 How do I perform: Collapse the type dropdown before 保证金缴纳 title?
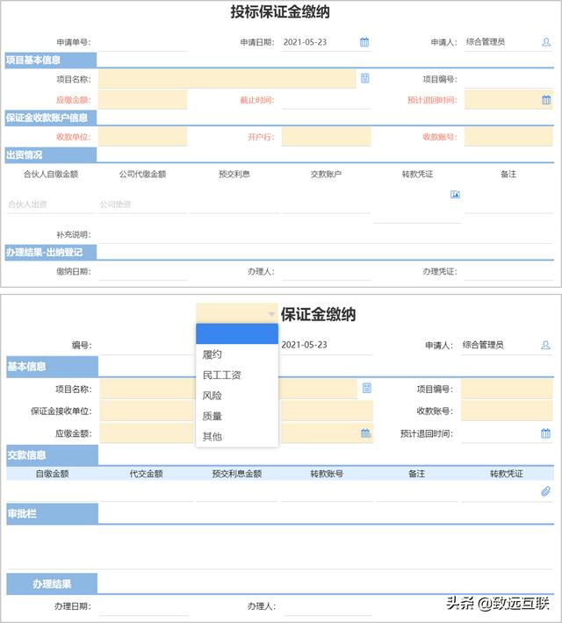[270, 313]
